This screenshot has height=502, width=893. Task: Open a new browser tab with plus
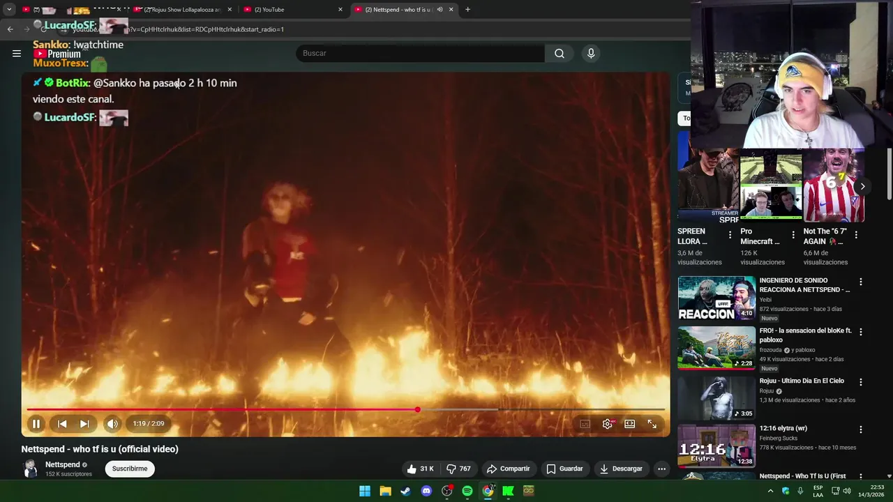(x=467, y=10)
